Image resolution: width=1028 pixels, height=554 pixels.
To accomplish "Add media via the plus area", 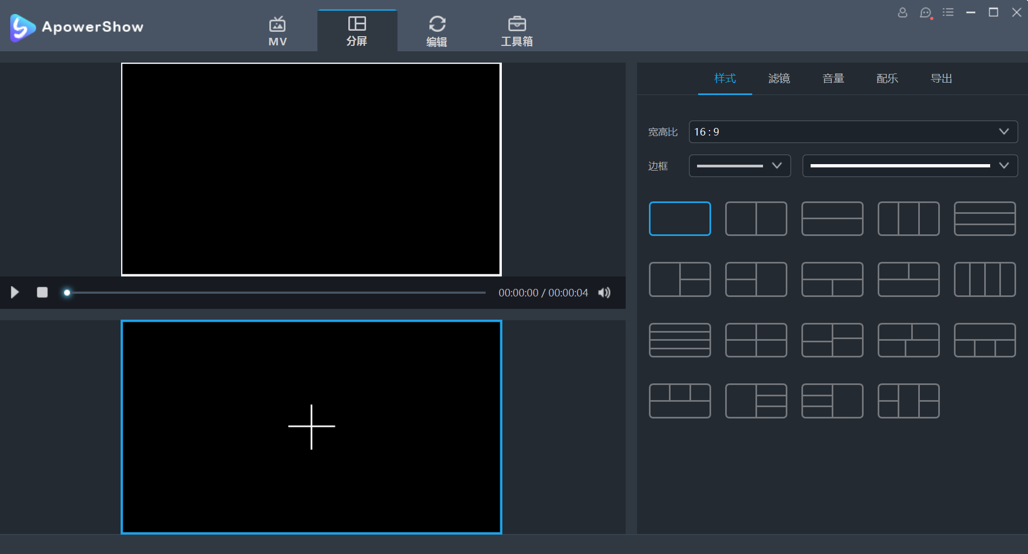I will [x=311, y=427].
